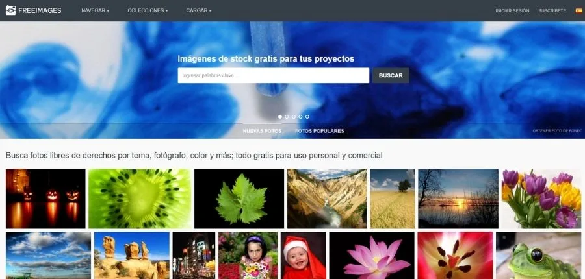The width and height of the screenshot is (585, 279).
Task: Open the Colecciones dropdown menu
Action: pos(148,11)
